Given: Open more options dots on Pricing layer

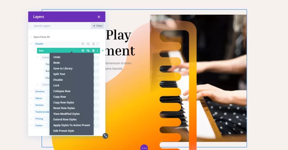Looking at the screenshot, I should [x=98, y=119].
